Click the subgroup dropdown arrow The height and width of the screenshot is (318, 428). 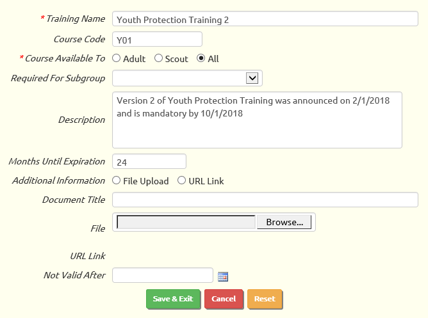pyautogui.click(x=252, y=78)
